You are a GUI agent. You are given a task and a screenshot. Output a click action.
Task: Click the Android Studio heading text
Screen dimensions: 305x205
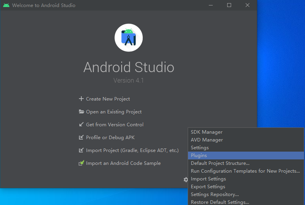pos(129,67)
